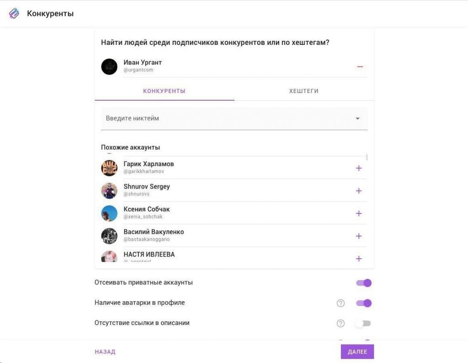Go back with the НАЗАД button
This screenshot has height=363, width=468.
[x=105, y=352]
